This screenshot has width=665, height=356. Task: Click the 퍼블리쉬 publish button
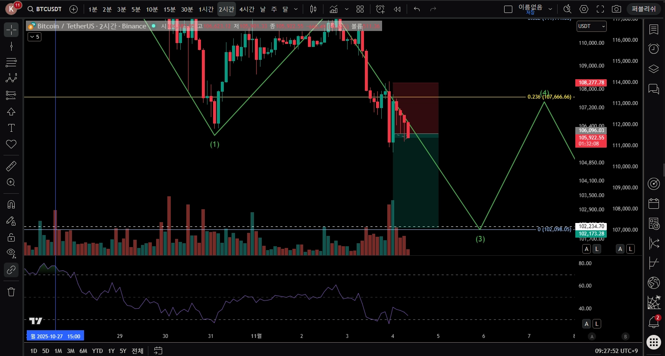coord(643,9)
